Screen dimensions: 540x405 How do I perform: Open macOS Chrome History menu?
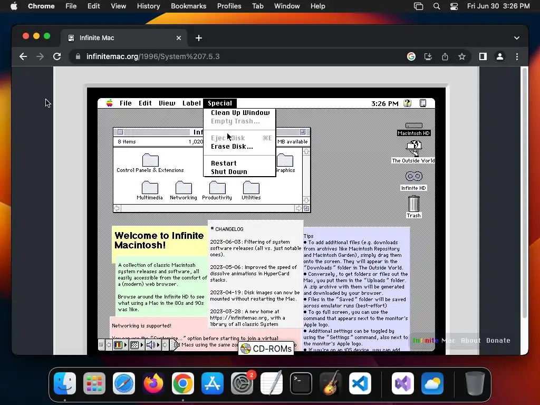click(x=148, y=6)
